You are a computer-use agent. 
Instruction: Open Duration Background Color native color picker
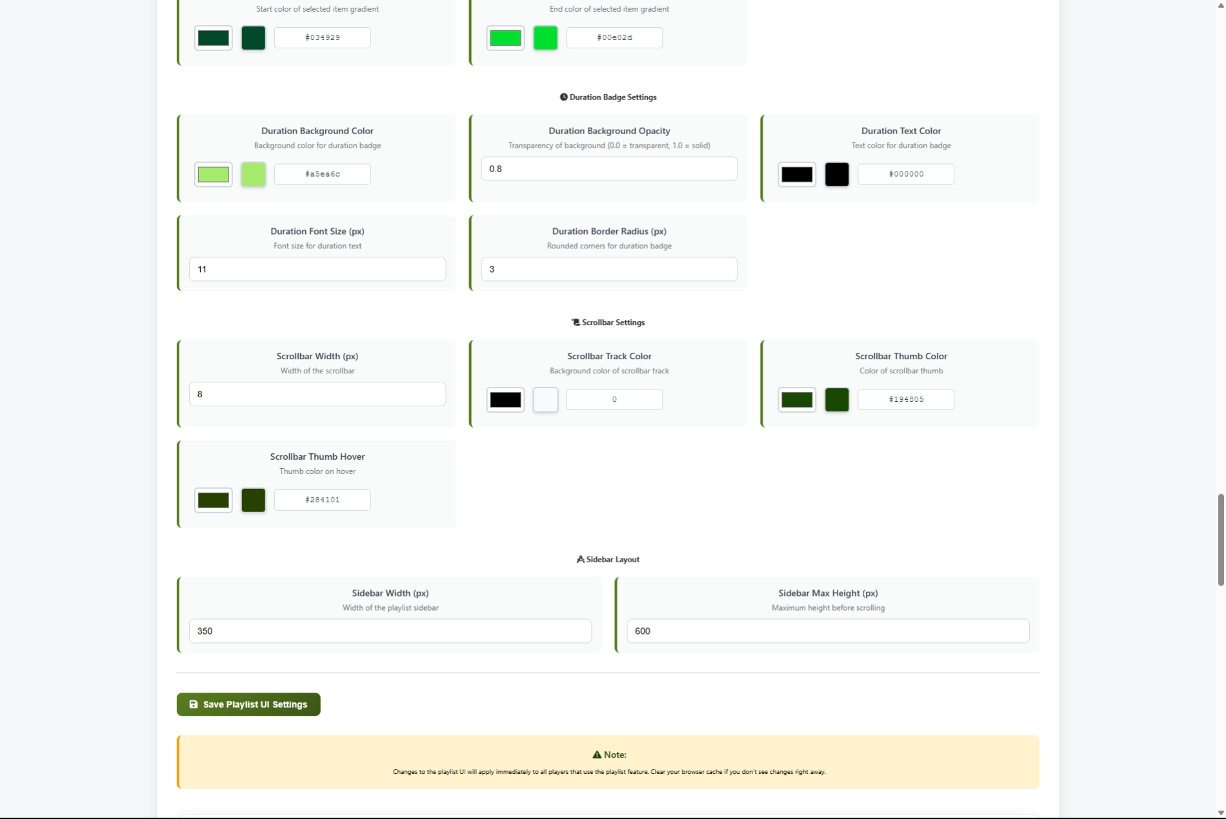[x=214, y=174]
